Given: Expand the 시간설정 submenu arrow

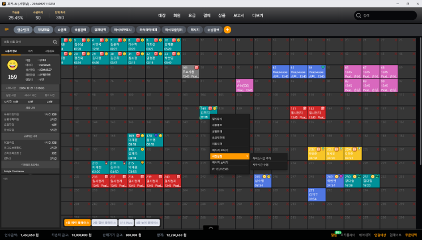Looking at the screenshot, I should [246, 156].
